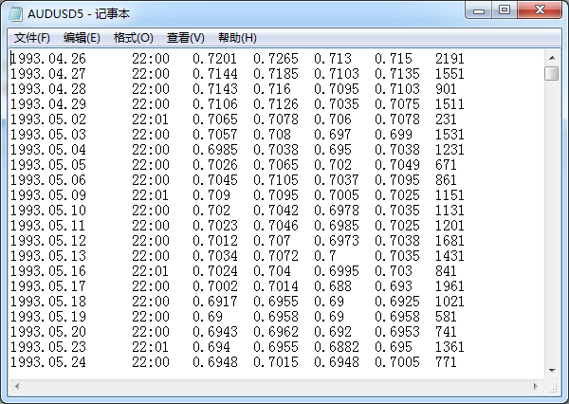
Task: Click the value 0.7201
Action: point(215,59)
